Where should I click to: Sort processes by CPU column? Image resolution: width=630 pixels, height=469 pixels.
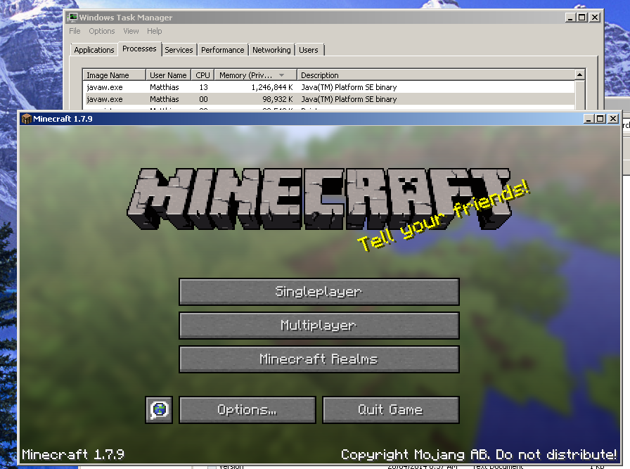[x=203, y=75]
